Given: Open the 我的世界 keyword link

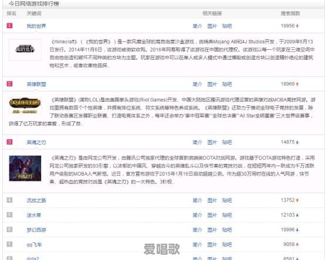Looking at the screenshot, I should [x=36, y=26].
